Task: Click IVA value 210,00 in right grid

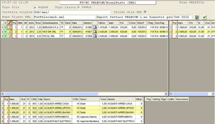Action: [192, 27]
